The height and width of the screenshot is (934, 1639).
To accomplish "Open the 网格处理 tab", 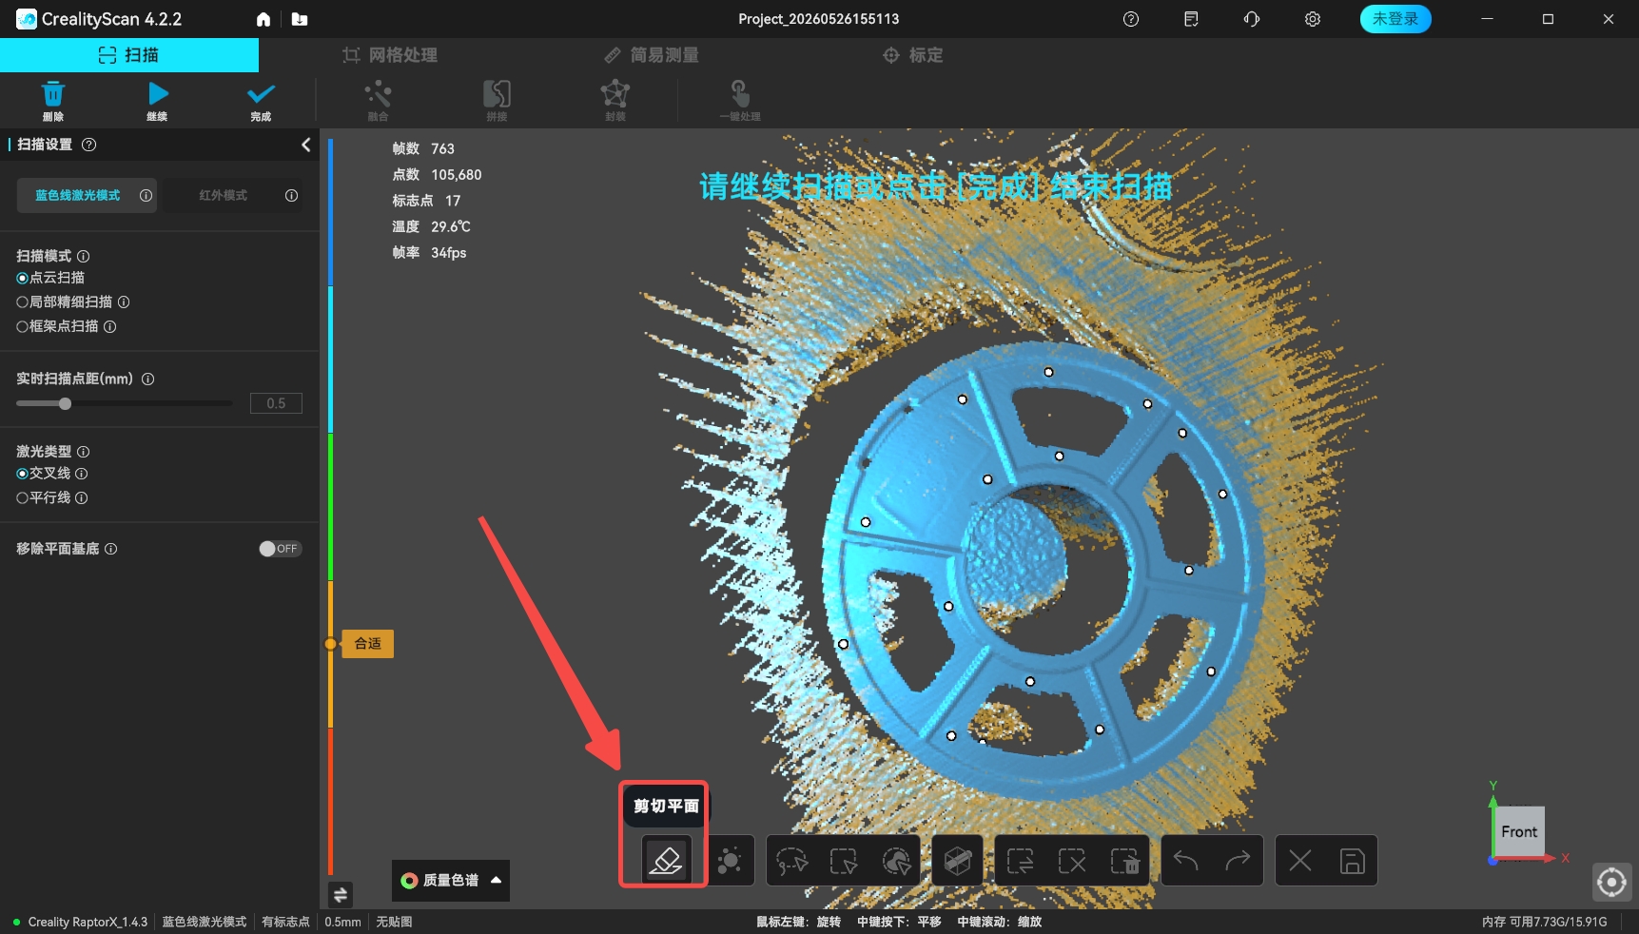I will tap(390, 55).
